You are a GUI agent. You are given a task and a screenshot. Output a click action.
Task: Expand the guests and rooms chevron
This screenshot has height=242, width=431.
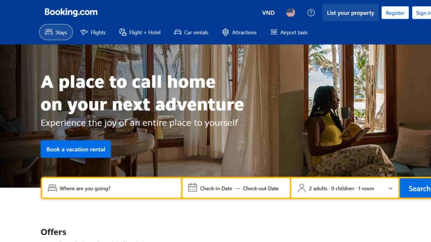tap(390, 189)
